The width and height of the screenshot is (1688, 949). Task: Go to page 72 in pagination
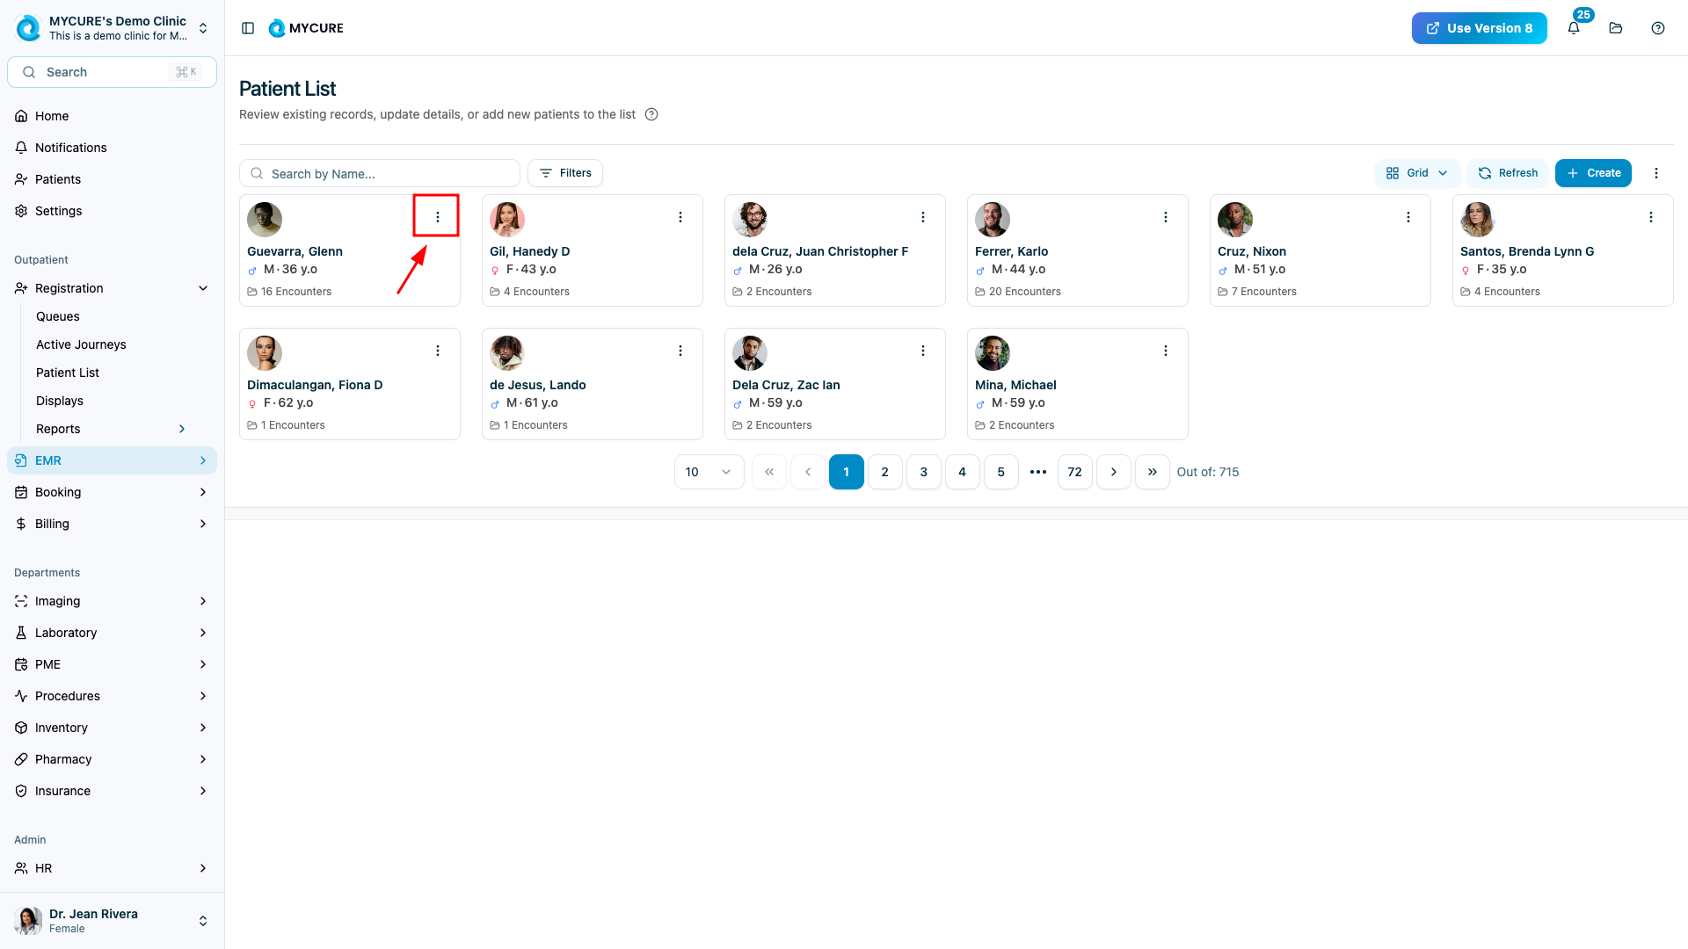(x=1074, y=472)
